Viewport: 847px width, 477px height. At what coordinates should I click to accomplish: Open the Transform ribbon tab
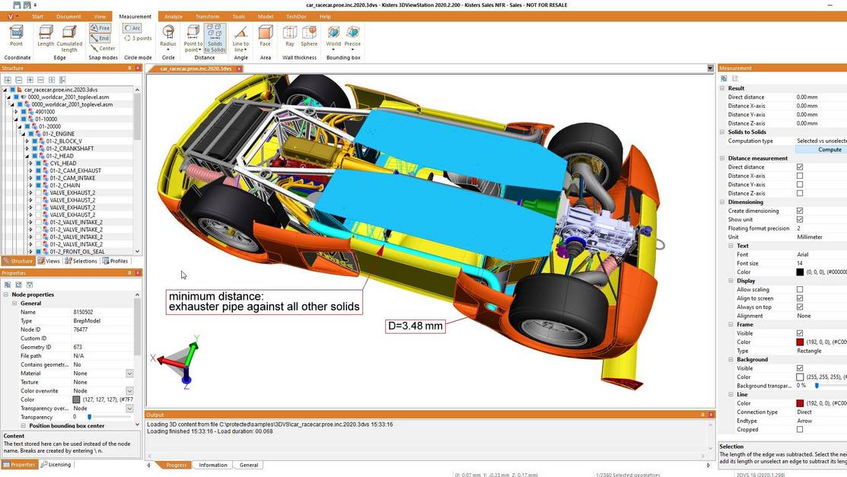(208, 17)
